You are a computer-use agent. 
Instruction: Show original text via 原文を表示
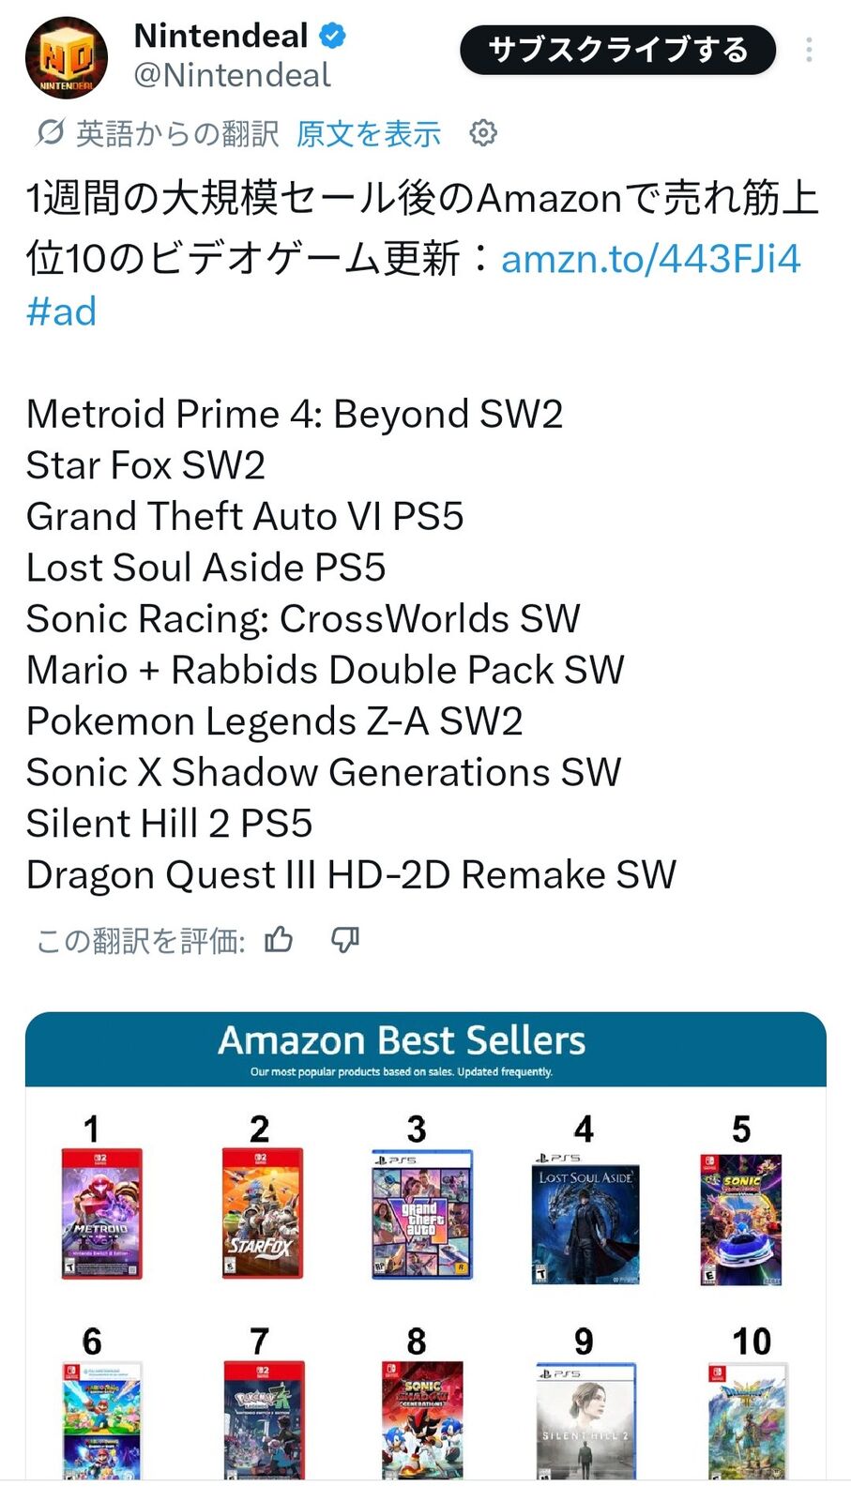(x=369, y=133)
